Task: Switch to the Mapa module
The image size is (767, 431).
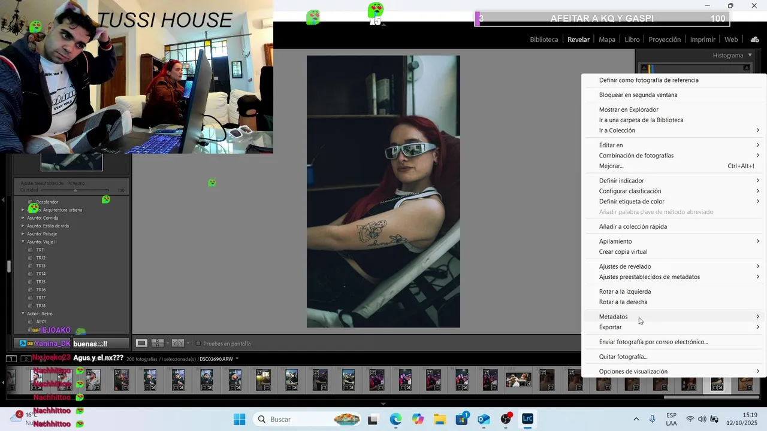Action: pyautogui.click(x=607, y=40)
